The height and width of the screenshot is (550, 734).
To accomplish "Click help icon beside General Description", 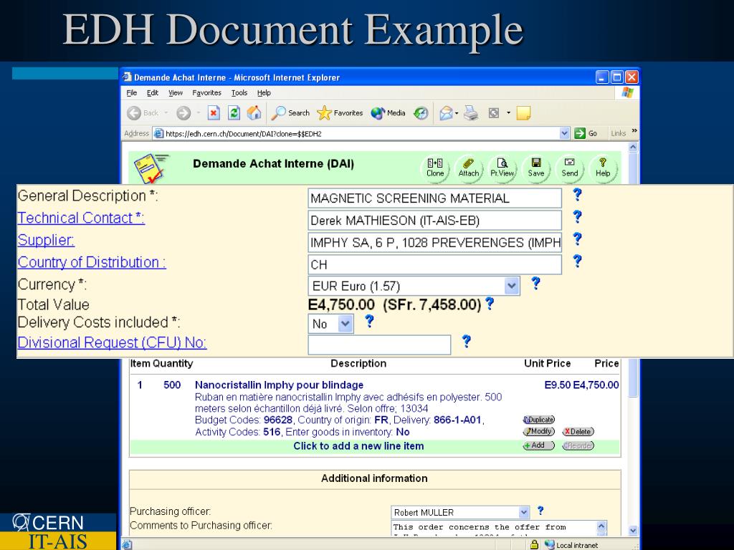I will pos(578,194).
